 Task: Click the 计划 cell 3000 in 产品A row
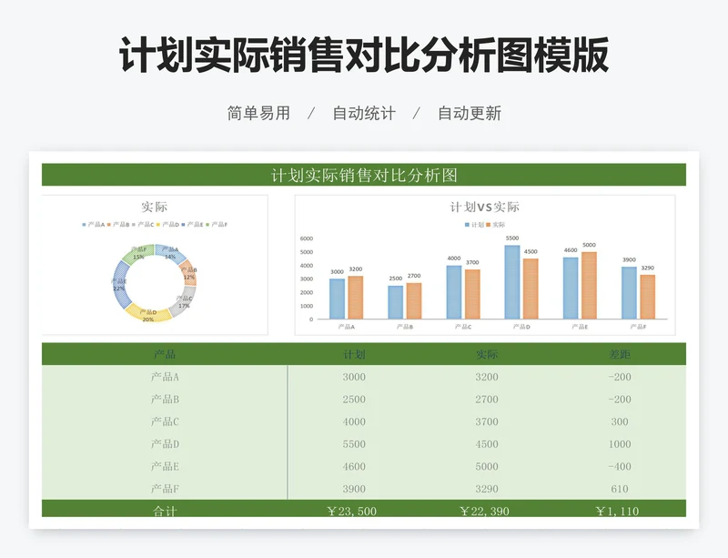pyautogui.click(x=354, y=377)
